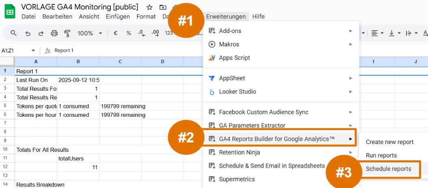Select '199799 remaining' in row 5
This screenshot has height=188, width=428.
[x=120, y=106]
